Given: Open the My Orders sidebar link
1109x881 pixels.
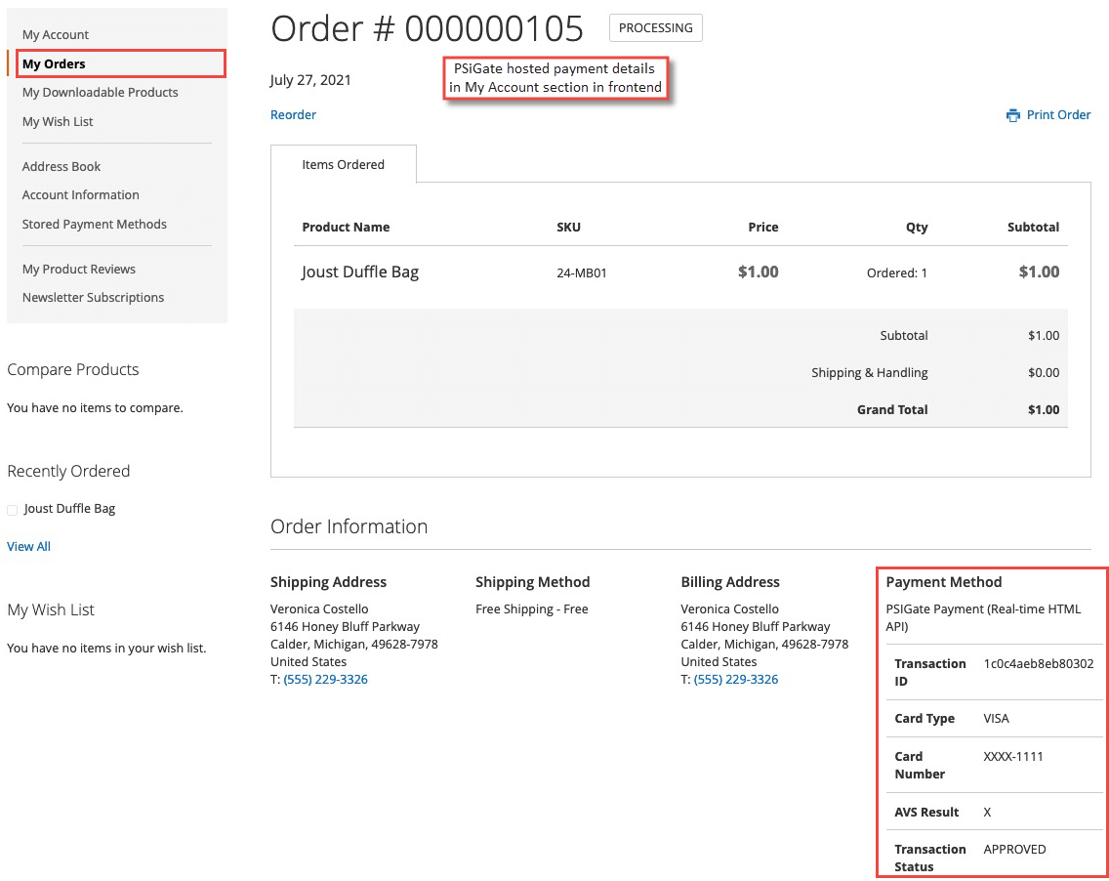Looking at the screenshot, I should coord(53,63).
